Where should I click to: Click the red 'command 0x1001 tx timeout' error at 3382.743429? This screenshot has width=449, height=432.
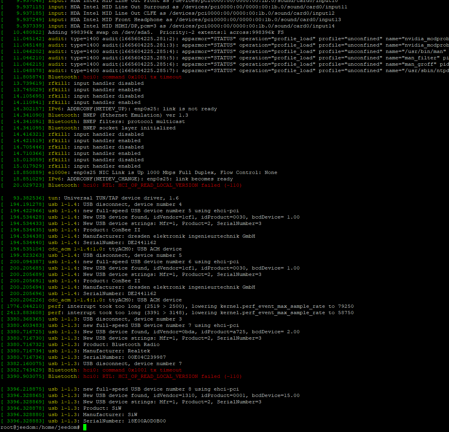tap(133, 370)
